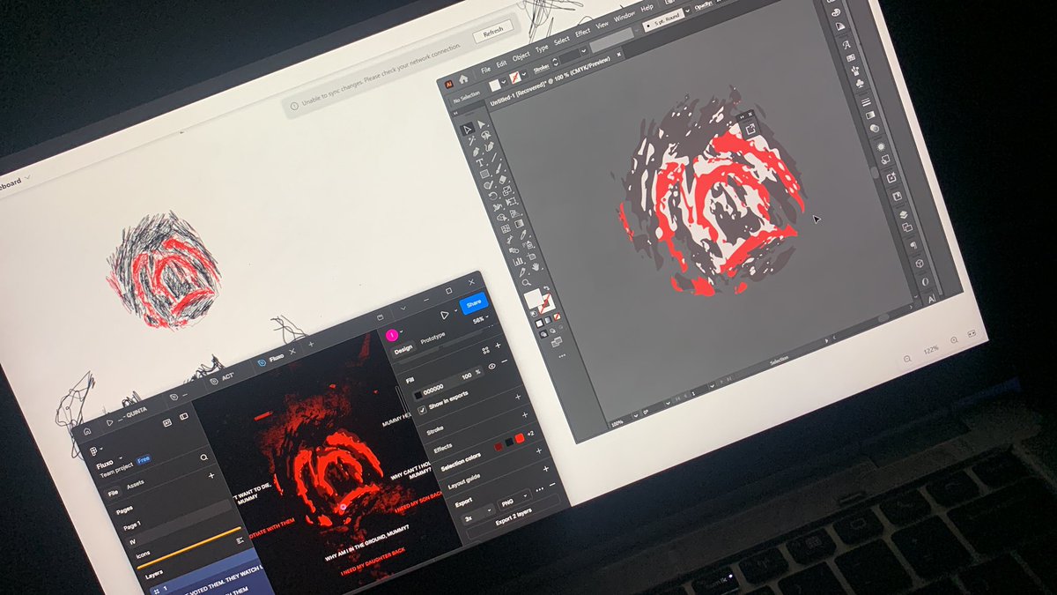Add a new page with plus in Figma

pos(211,475)
